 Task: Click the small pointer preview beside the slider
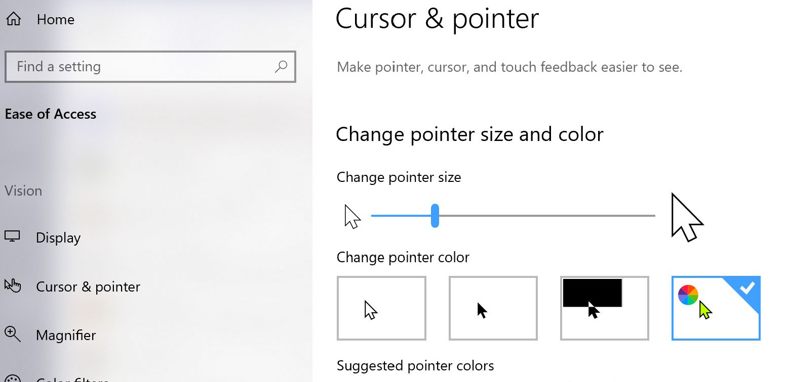click(352, 215)
